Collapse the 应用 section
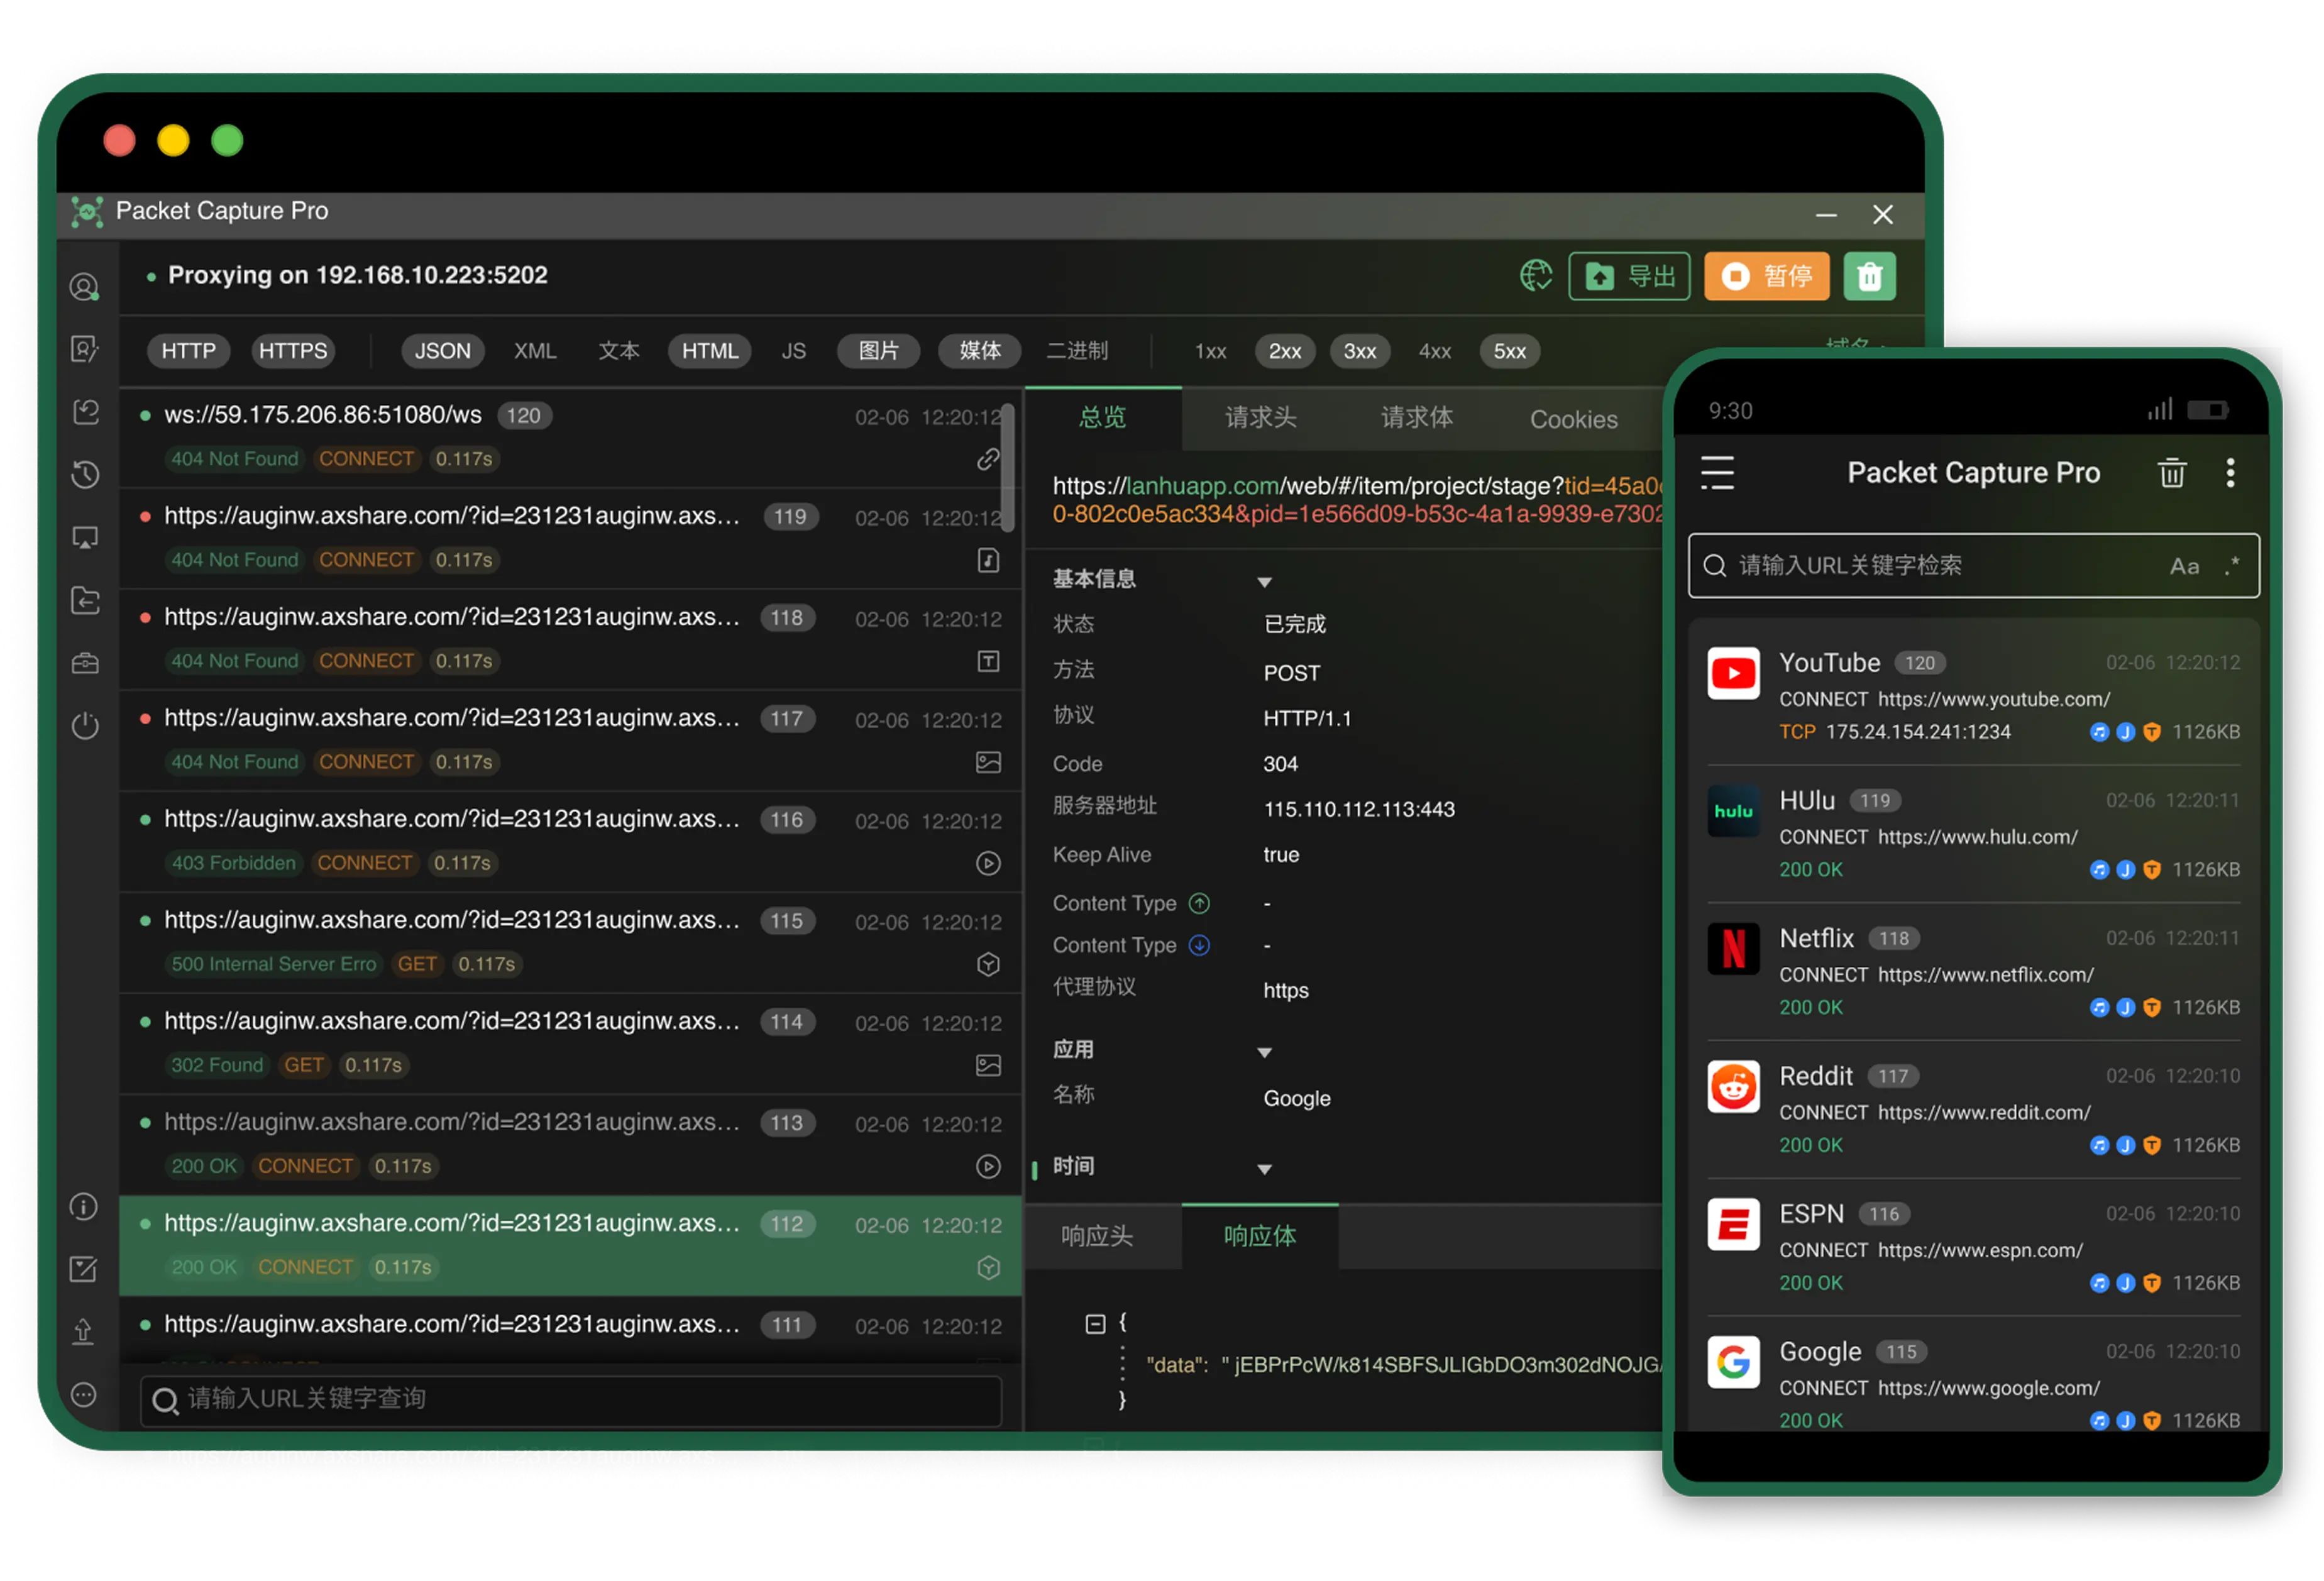Screen dimensions: 2324x1581 [x=1264, y=1052]
